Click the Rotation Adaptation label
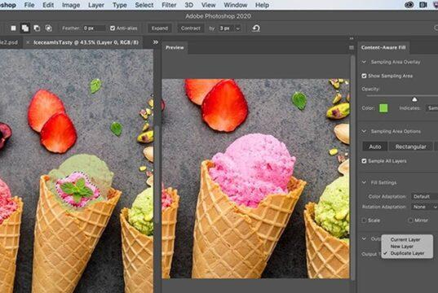This screenshot has width=438, height=293. (384, 207)
